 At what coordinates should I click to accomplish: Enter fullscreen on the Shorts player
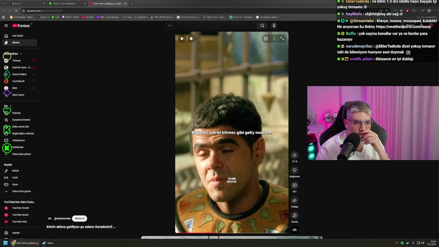[x=282, y=39]
